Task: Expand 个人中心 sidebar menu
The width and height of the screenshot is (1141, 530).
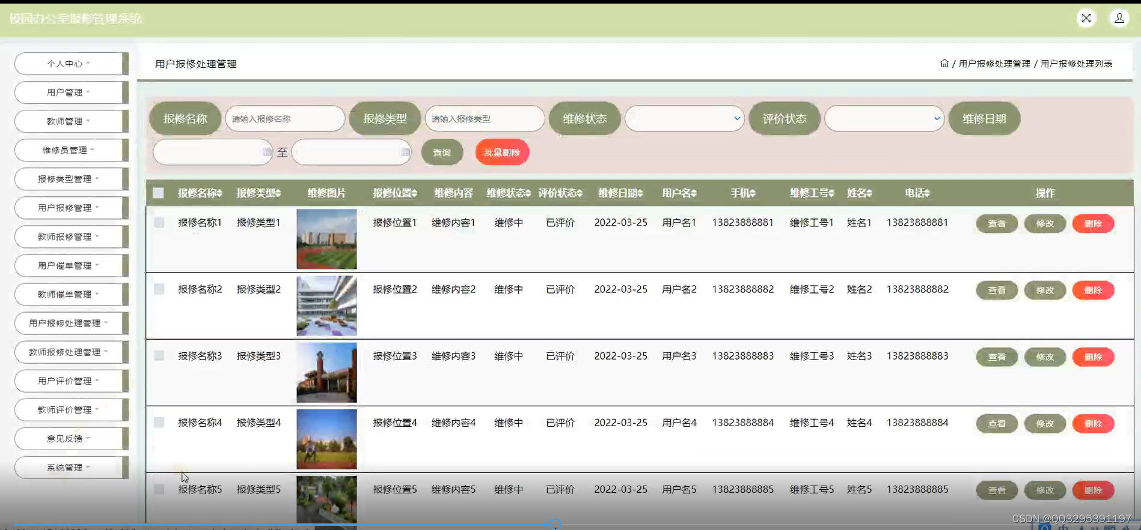Action: (x=72, y=63)
